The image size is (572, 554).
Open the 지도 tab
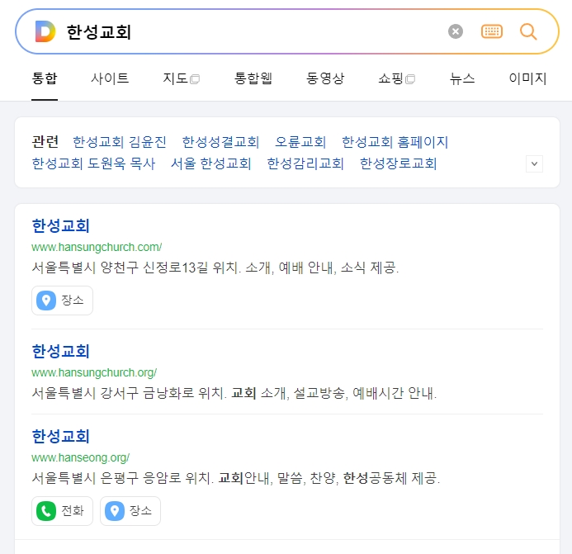click(x=181, y=78)
